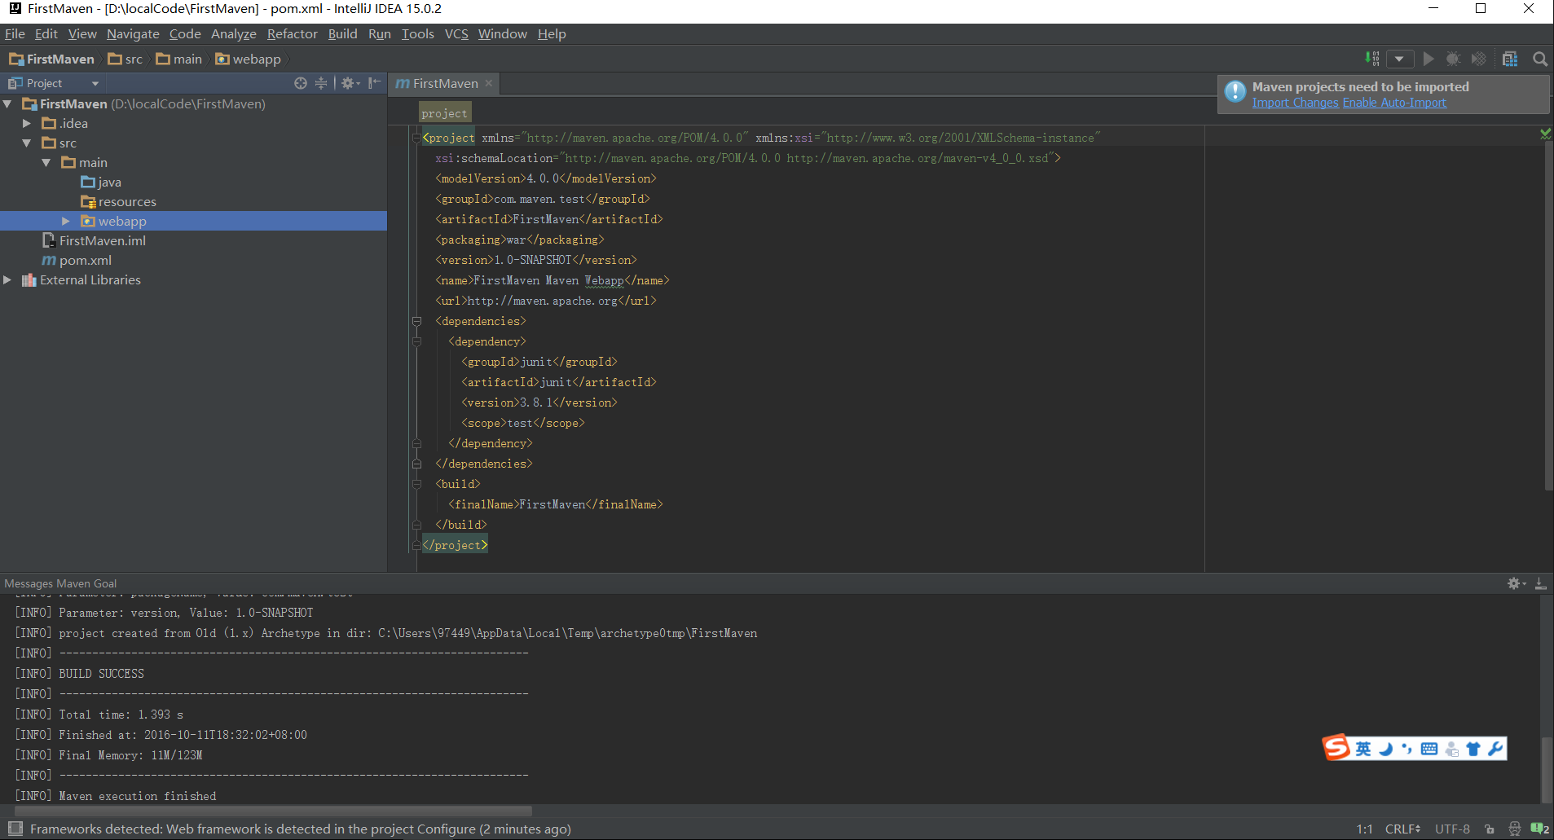Click the FirstMaven breadcrumb in navigation bar
The image size is (1554, 840).
51,59
